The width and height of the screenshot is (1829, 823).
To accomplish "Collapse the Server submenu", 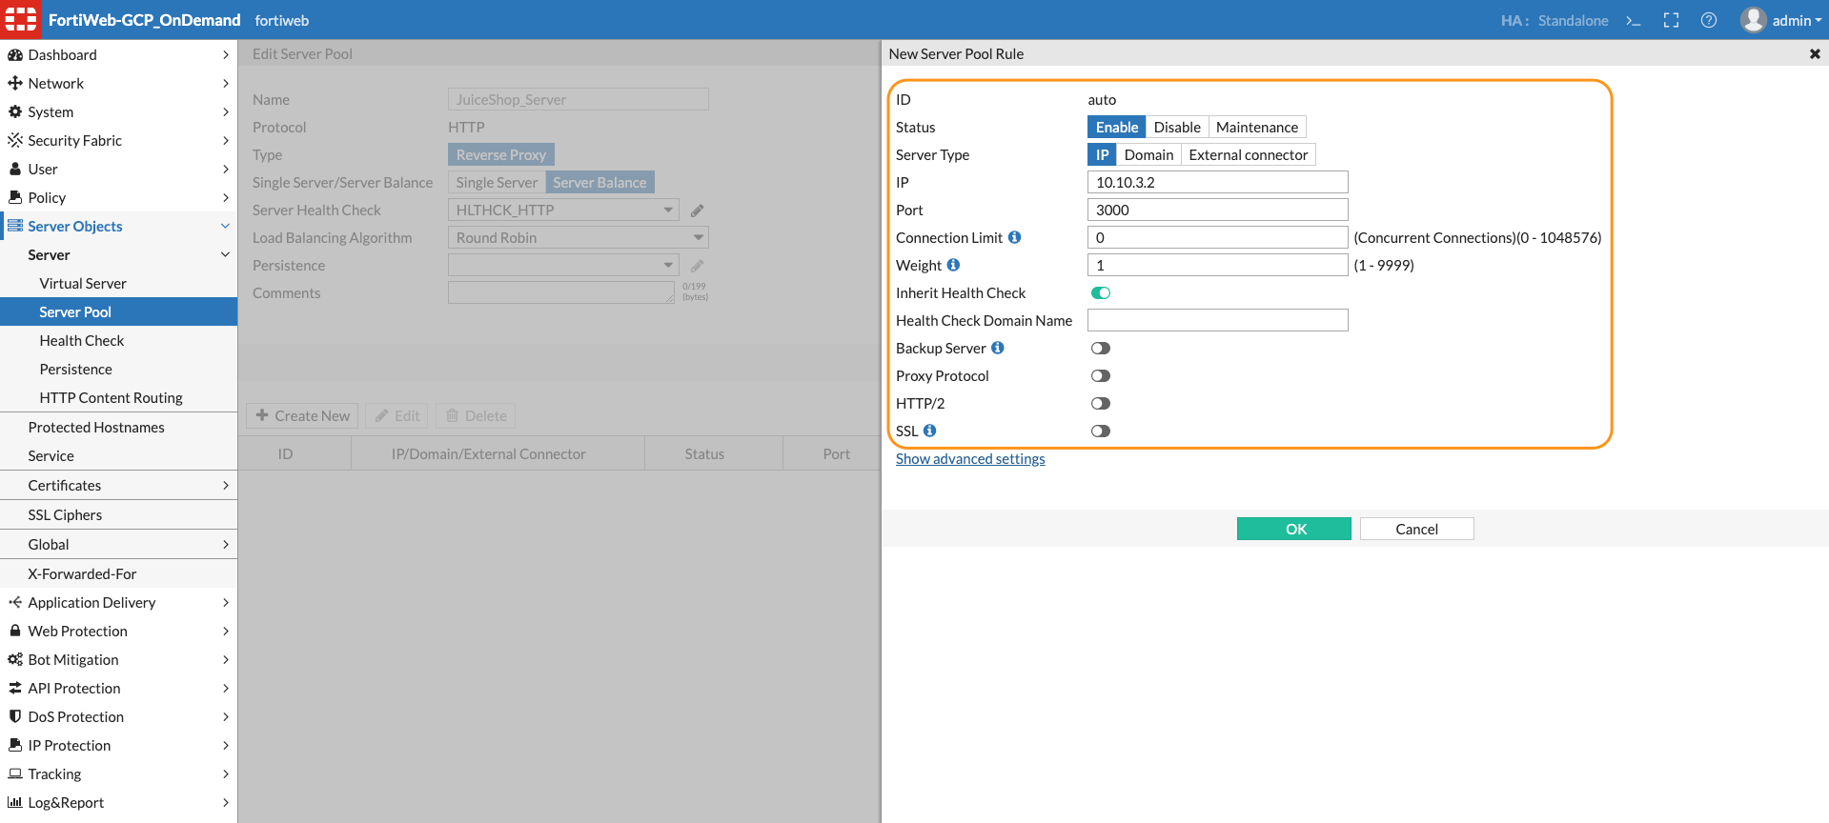I will click(226, 254).
